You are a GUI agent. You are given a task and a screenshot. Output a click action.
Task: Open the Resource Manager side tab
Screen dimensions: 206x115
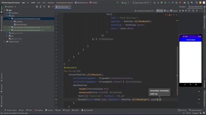(x=1, y=23)
